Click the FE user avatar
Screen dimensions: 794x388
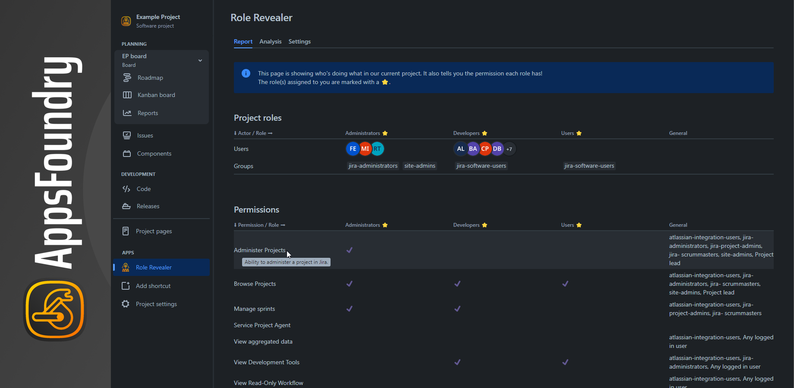point(353,149)
